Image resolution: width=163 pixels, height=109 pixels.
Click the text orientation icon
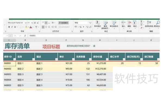(x=53, y=23)
